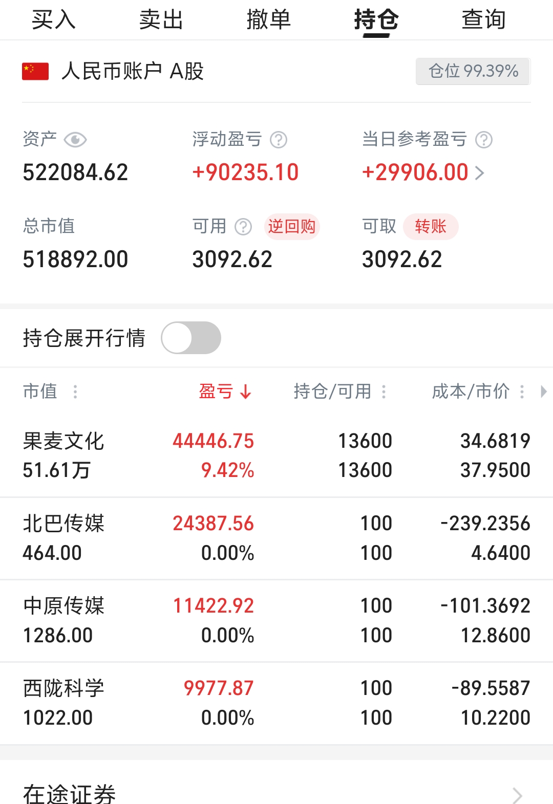Sort by 盈亏 descending arrow
Image resolution: width=553 pixels, height=804 pixels.
coord(246,392)
